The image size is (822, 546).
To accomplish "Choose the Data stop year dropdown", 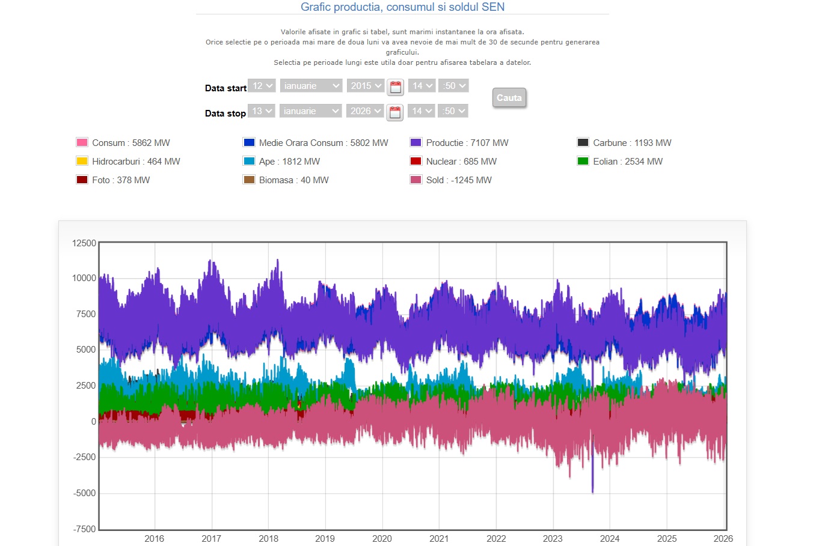I will pyautogui.click(x=365, y=111).
